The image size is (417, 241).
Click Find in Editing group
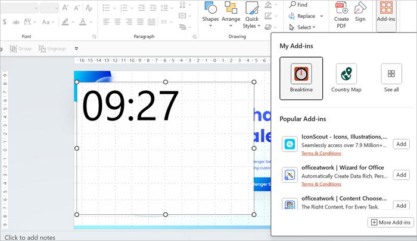point(298,5)
